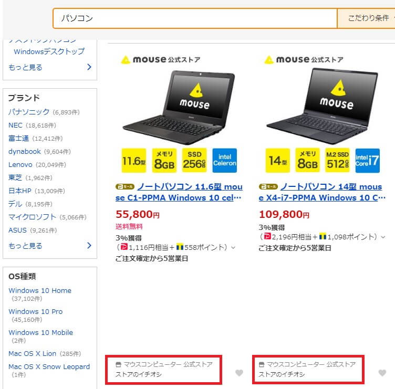Click T-point icon beside 1,098ポイント
Image resolution: width=395 pixels, height=389 pixels.
[x=323, y=236]
